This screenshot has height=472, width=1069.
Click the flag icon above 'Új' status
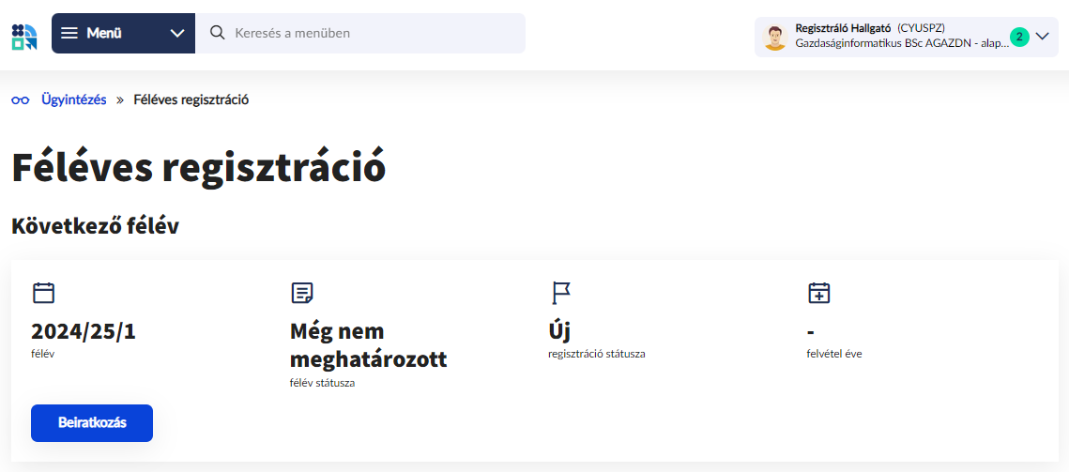click(560, 293)
